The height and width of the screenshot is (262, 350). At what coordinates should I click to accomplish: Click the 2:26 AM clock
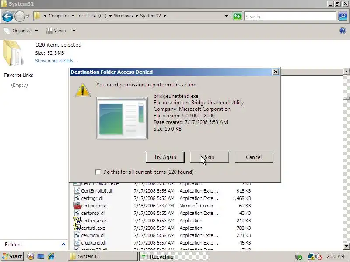pos(336,256)
